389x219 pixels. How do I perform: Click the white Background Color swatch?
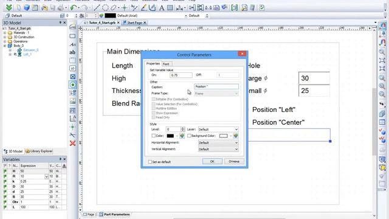(x=223, y=136)
